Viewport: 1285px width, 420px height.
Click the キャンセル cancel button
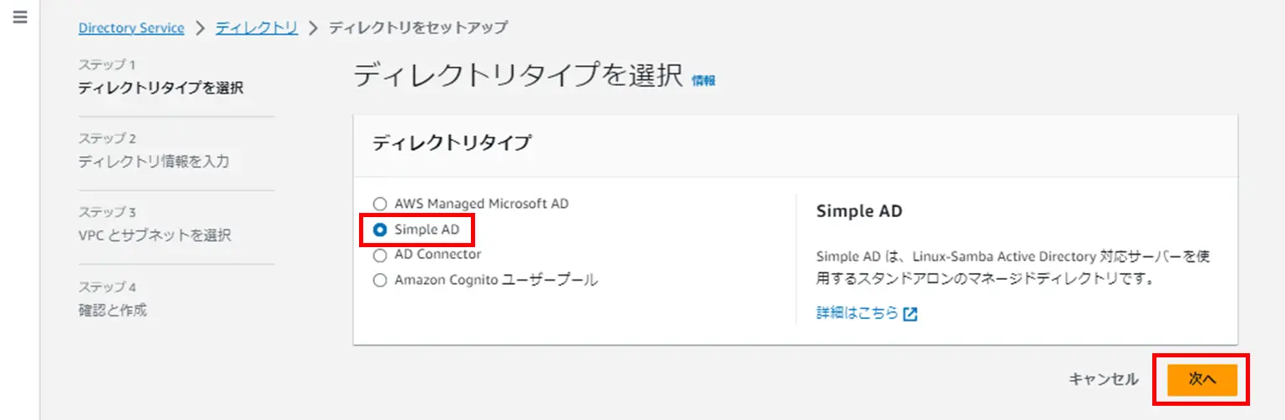pyautogui.click(x=1103, y=379)
